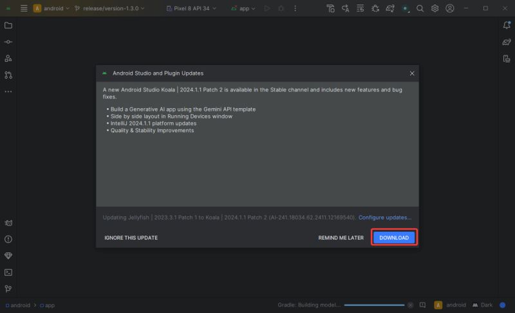The height and width of the screenshot is (313, 515).
Task: Open the Logcat tool window
Action: (x=8, y=223)
